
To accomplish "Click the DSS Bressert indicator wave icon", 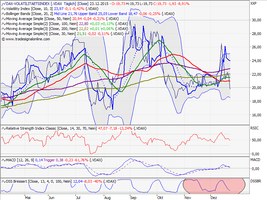I will click(3, 181).
